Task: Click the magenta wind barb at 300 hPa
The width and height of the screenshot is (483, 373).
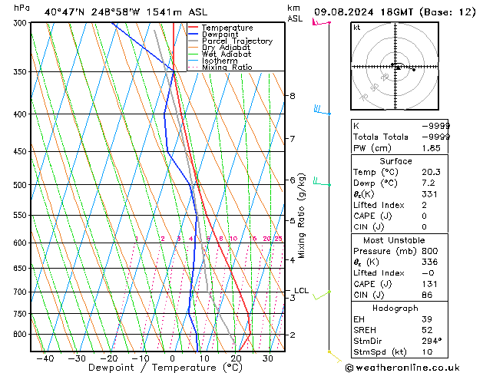Action: click(x=321, y=22)
